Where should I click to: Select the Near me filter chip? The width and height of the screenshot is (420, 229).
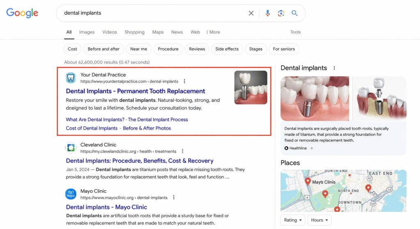(x=139, y=49)
